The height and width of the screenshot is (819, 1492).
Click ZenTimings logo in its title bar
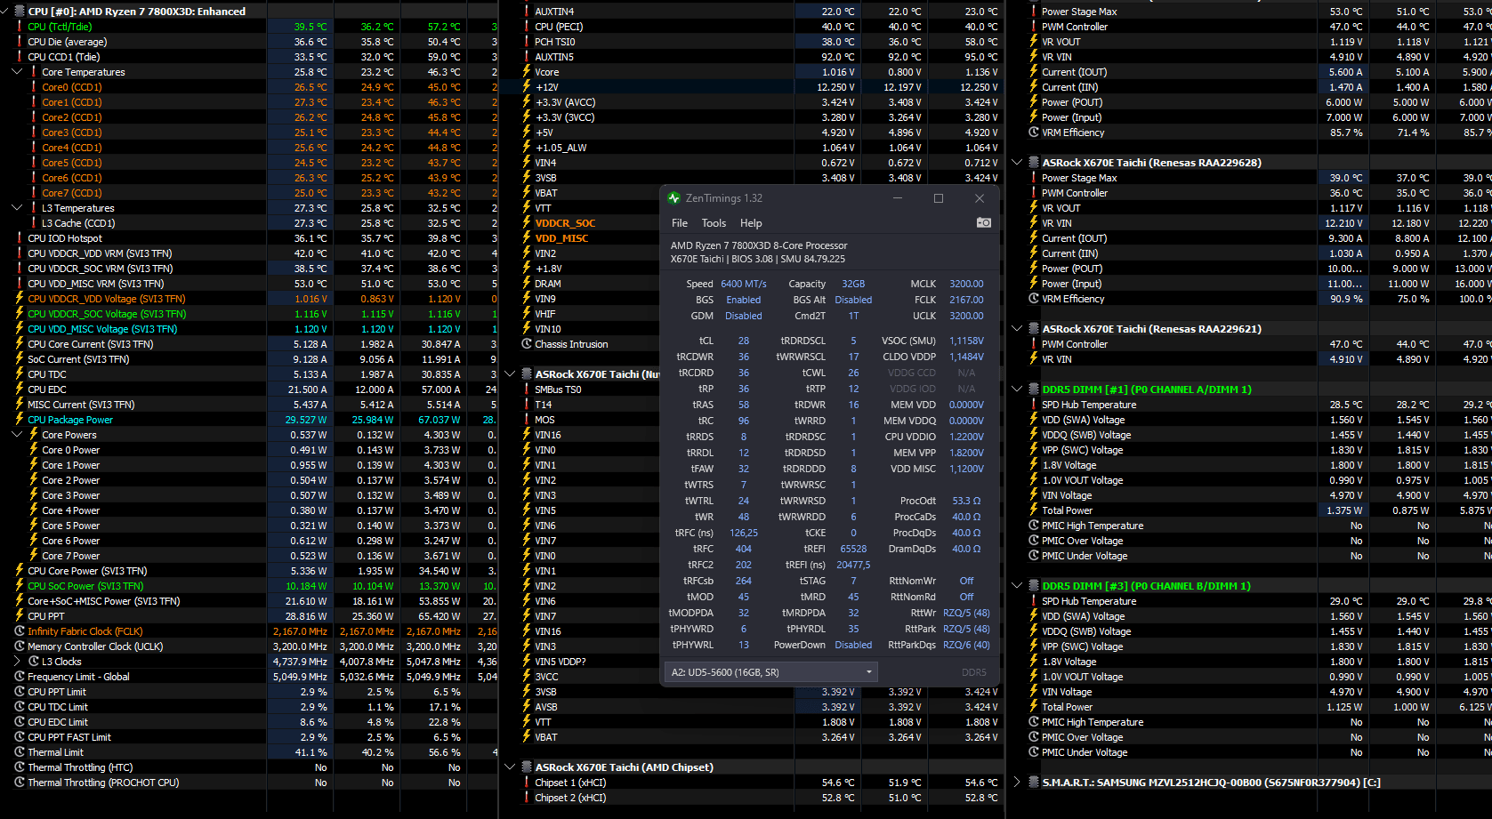point(674,198)
